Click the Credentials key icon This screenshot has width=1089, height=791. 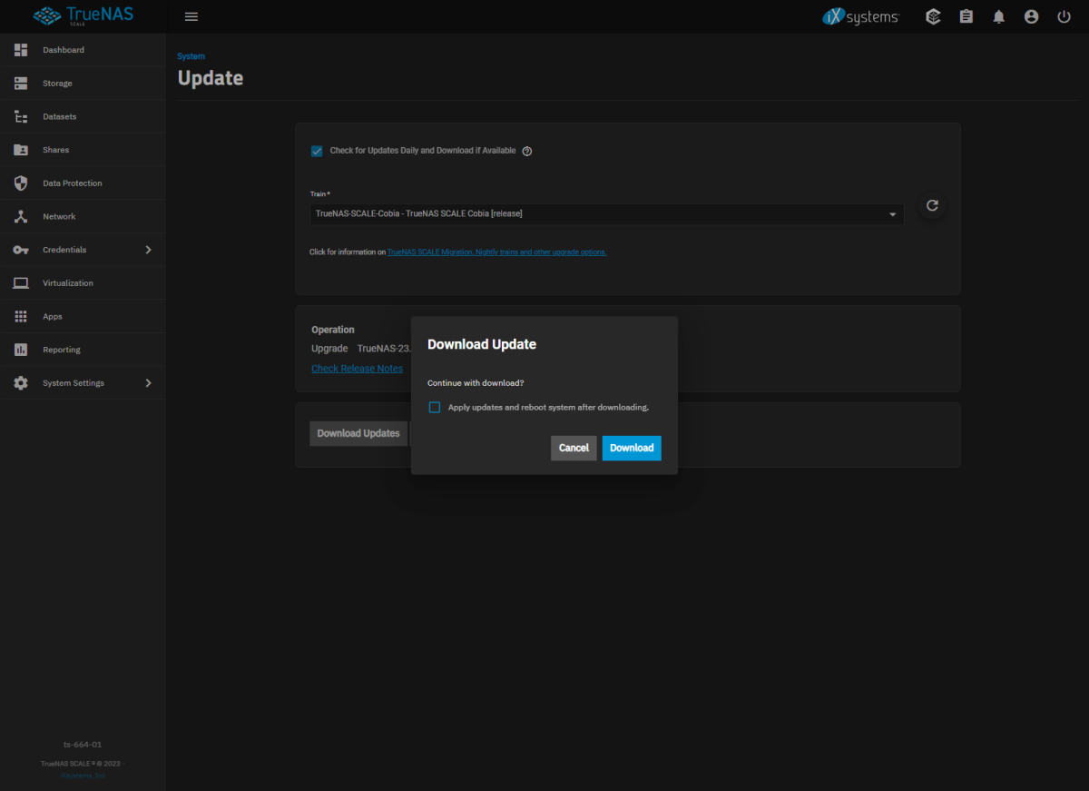21,250
